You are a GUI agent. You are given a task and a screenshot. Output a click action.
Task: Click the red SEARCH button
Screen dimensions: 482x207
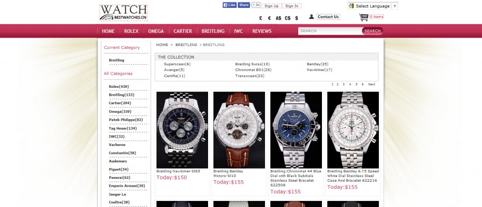[x=372, y=31]
